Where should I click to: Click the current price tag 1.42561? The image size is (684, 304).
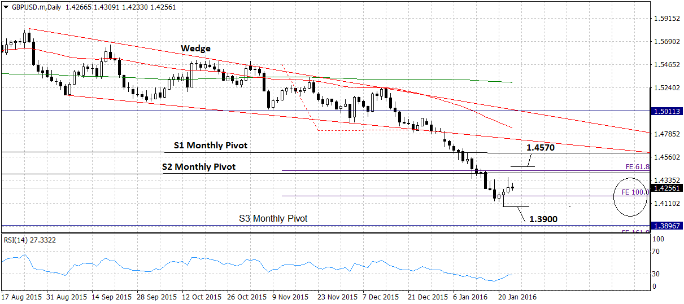tap(666, 188)
